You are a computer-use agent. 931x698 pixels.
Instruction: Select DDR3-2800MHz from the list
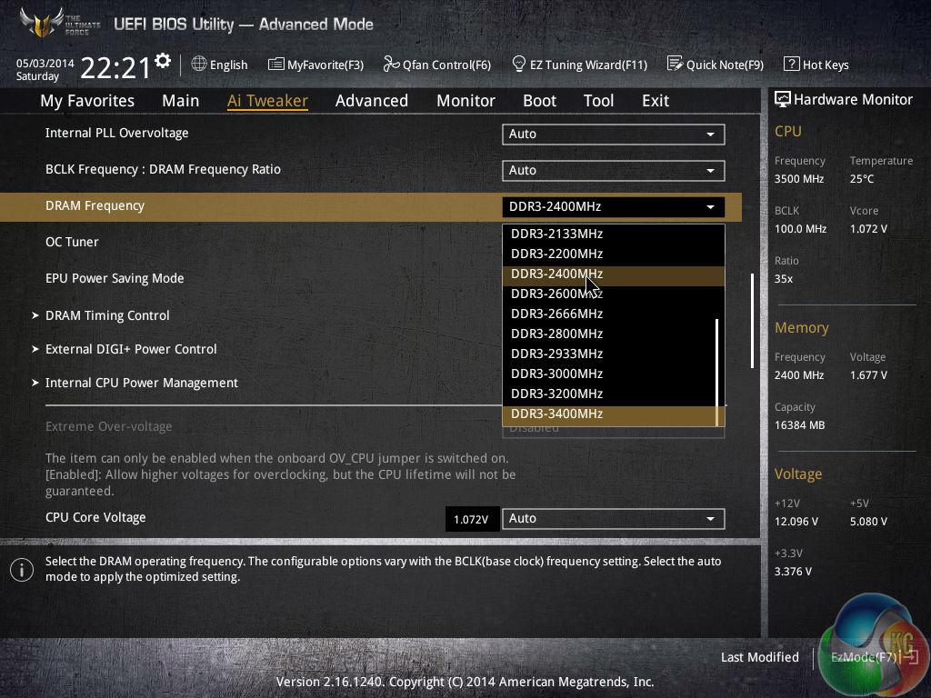[x=556, y=334]
